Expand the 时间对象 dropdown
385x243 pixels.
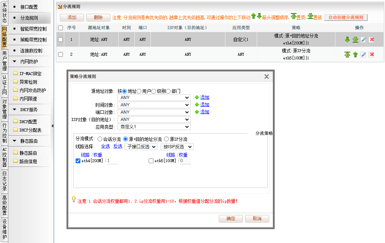tap(154, 105)
